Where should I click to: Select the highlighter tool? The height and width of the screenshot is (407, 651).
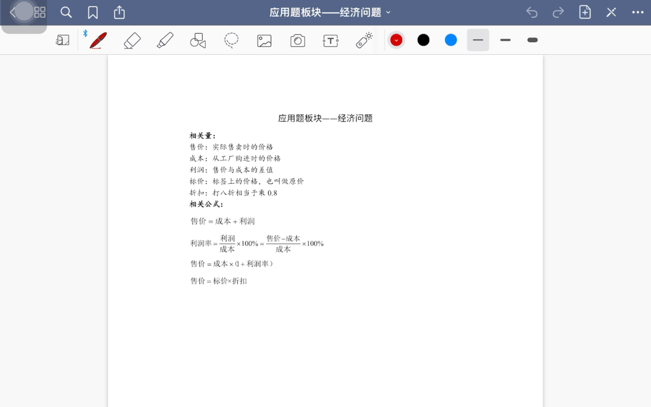(x=165, y=40)
